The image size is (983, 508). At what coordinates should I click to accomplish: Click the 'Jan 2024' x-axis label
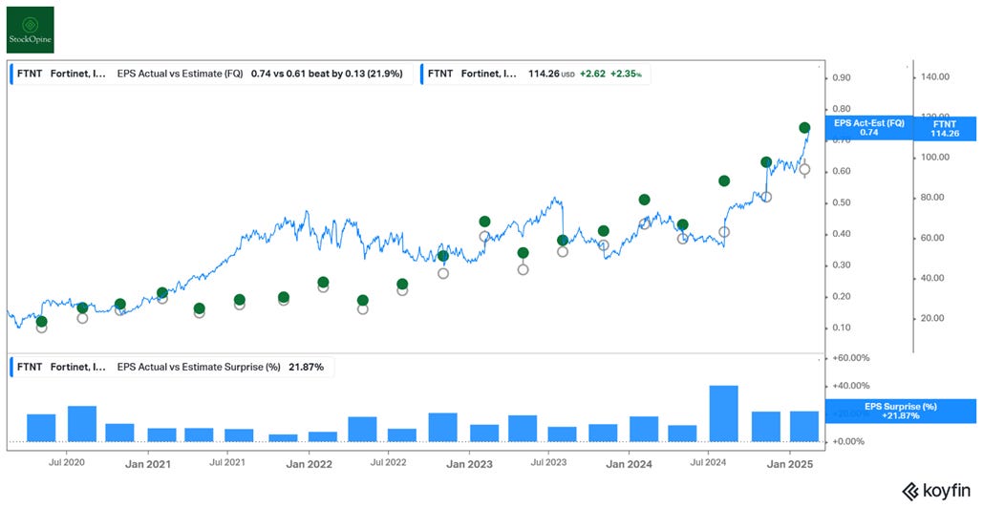630,464
